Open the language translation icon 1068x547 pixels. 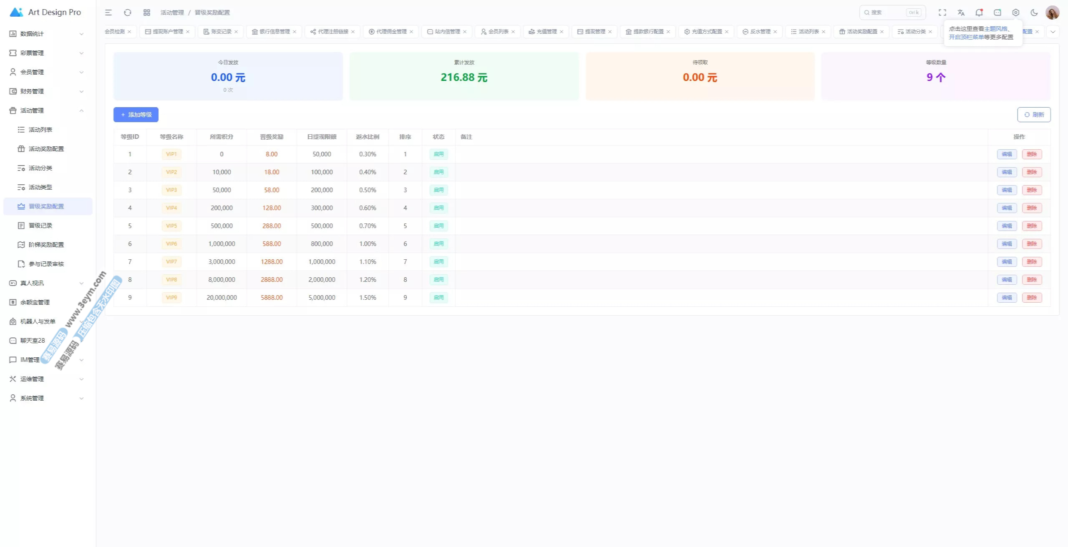click(961, 13)
